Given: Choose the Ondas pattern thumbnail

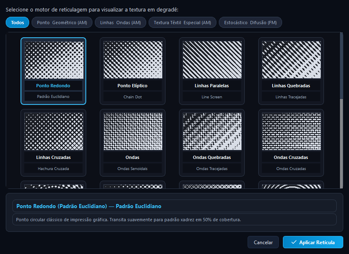Looking at the screenshot, I should point(133,132).
